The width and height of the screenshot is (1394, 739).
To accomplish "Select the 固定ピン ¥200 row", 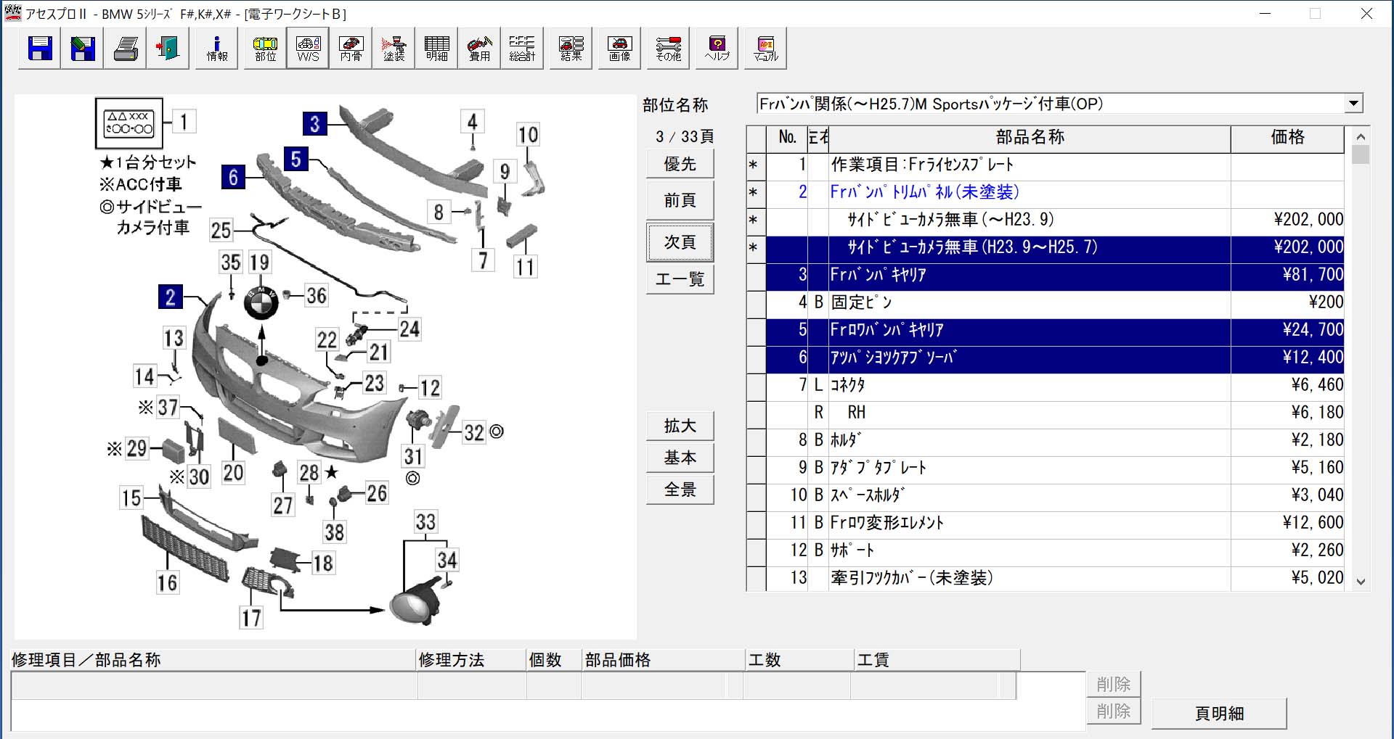I will pyautogui.click(x=1031, y=302).
